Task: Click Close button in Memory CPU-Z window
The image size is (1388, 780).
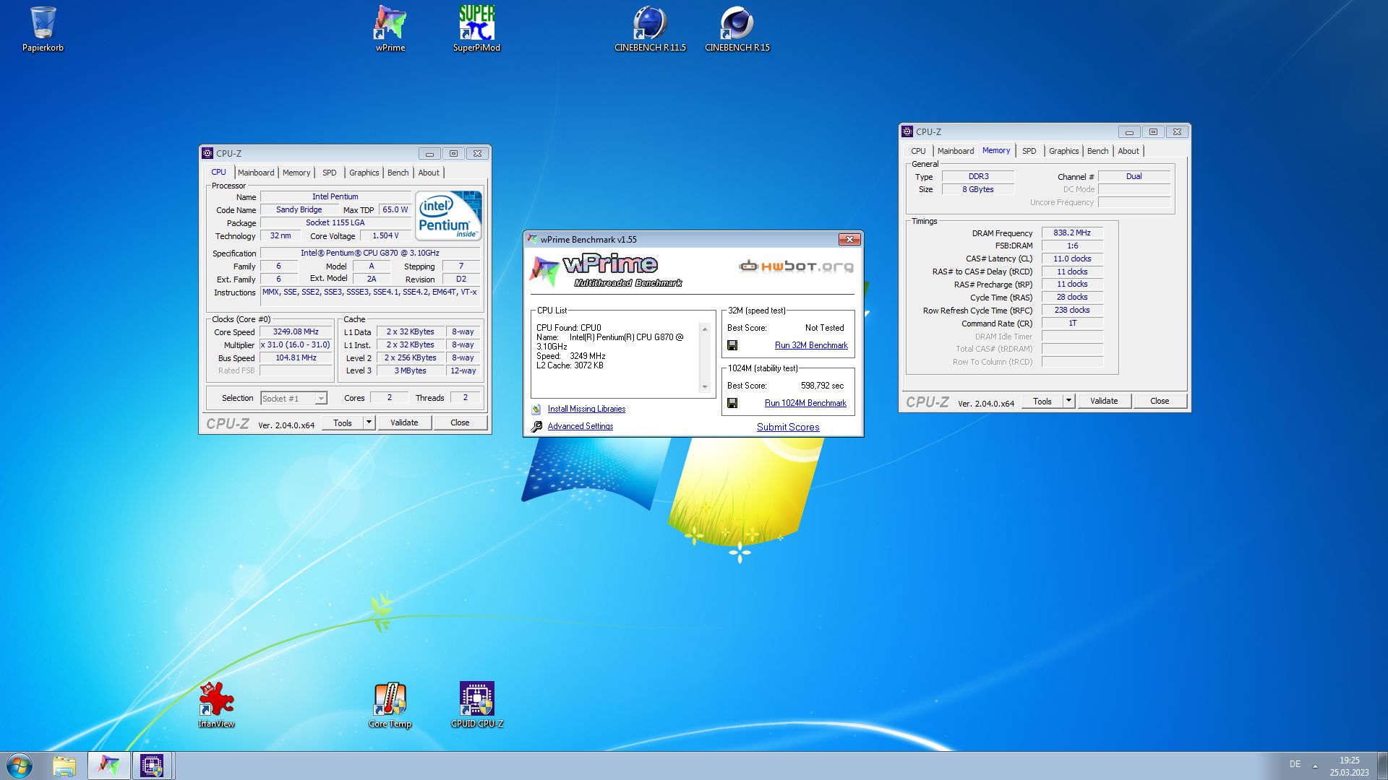Action: coord(1160,401)
